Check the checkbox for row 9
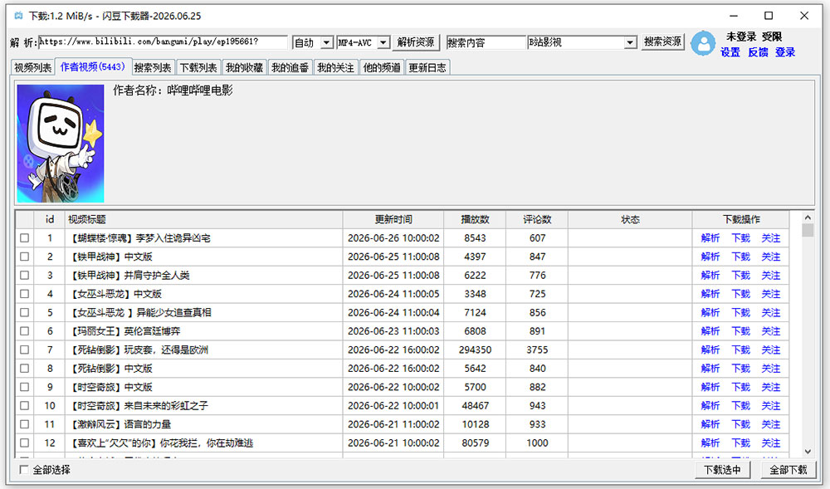Image resolution: width=830 pixels, height=489 pixels. point(24,387)
